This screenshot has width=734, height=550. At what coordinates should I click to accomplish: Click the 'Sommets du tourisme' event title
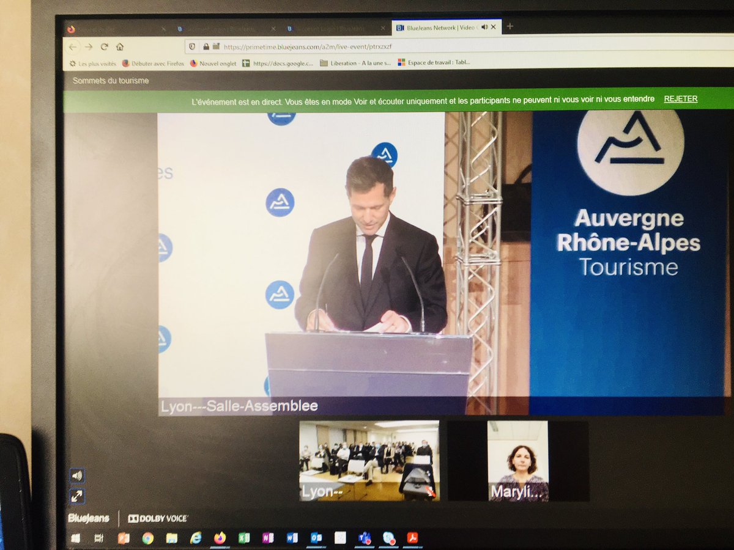pyautogui.click(x=111, y=81)
